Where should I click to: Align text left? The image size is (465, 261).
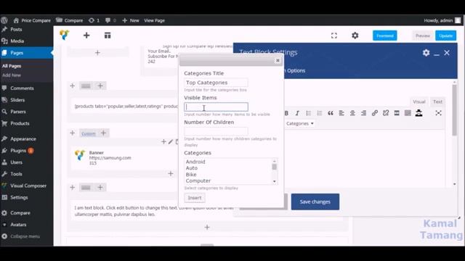(x=341, y=113)
